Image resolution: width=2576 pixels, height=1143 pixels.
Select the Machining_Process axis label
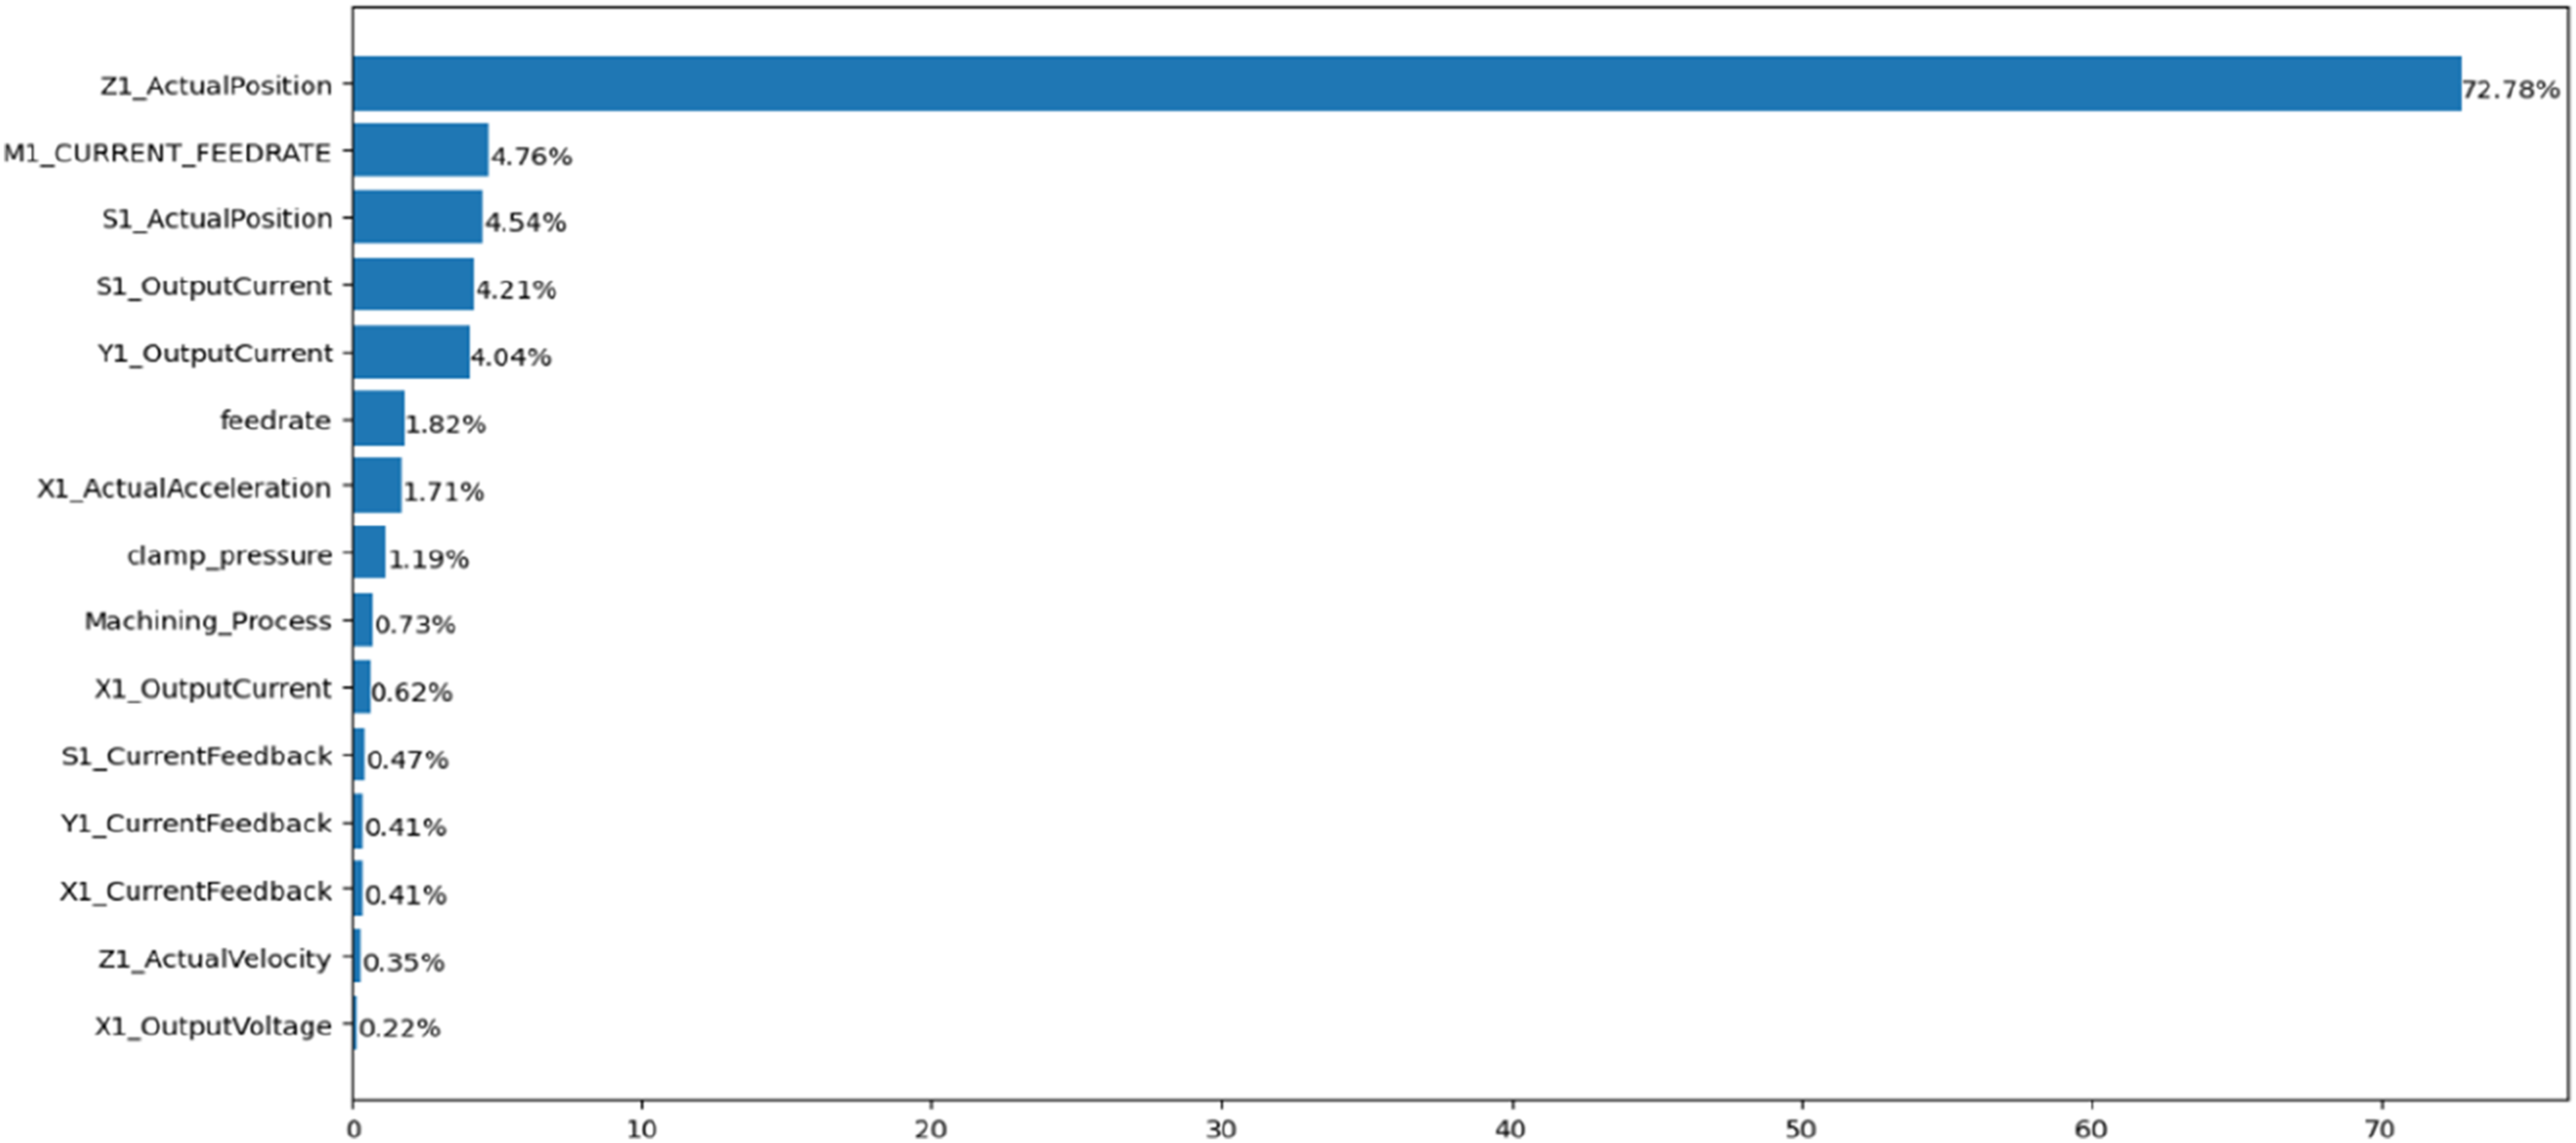[208, 622]
